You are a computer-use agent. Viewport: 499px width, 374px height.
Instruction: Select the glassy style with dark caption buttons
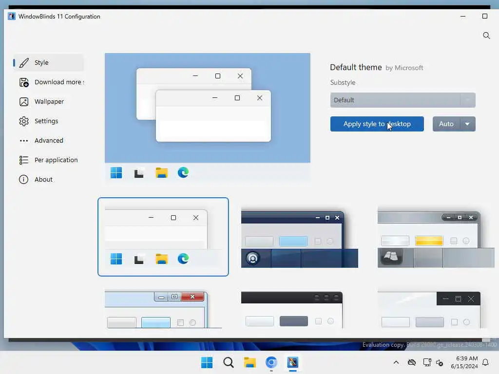coord(429,310)
